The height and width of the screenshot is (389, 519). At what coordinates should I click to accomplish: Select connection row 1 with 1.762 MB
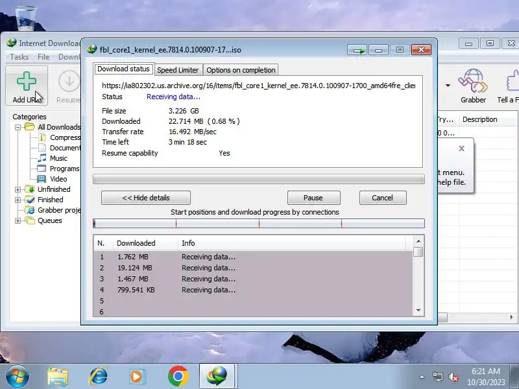tap(253, 257)
